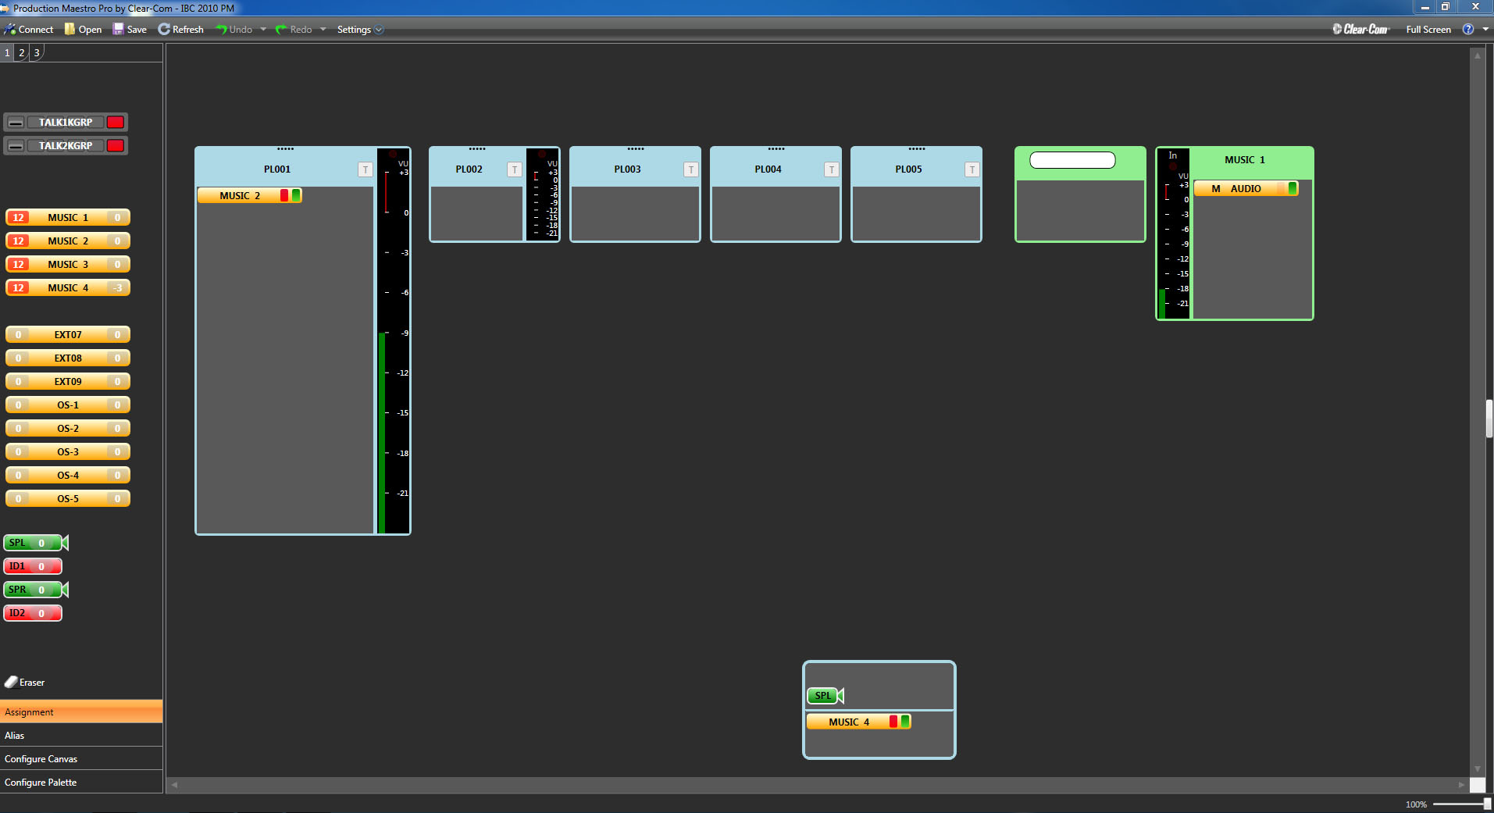1494x813 pixels.
Task: Save the configuration with the Save icon
Action: point(118,30)
